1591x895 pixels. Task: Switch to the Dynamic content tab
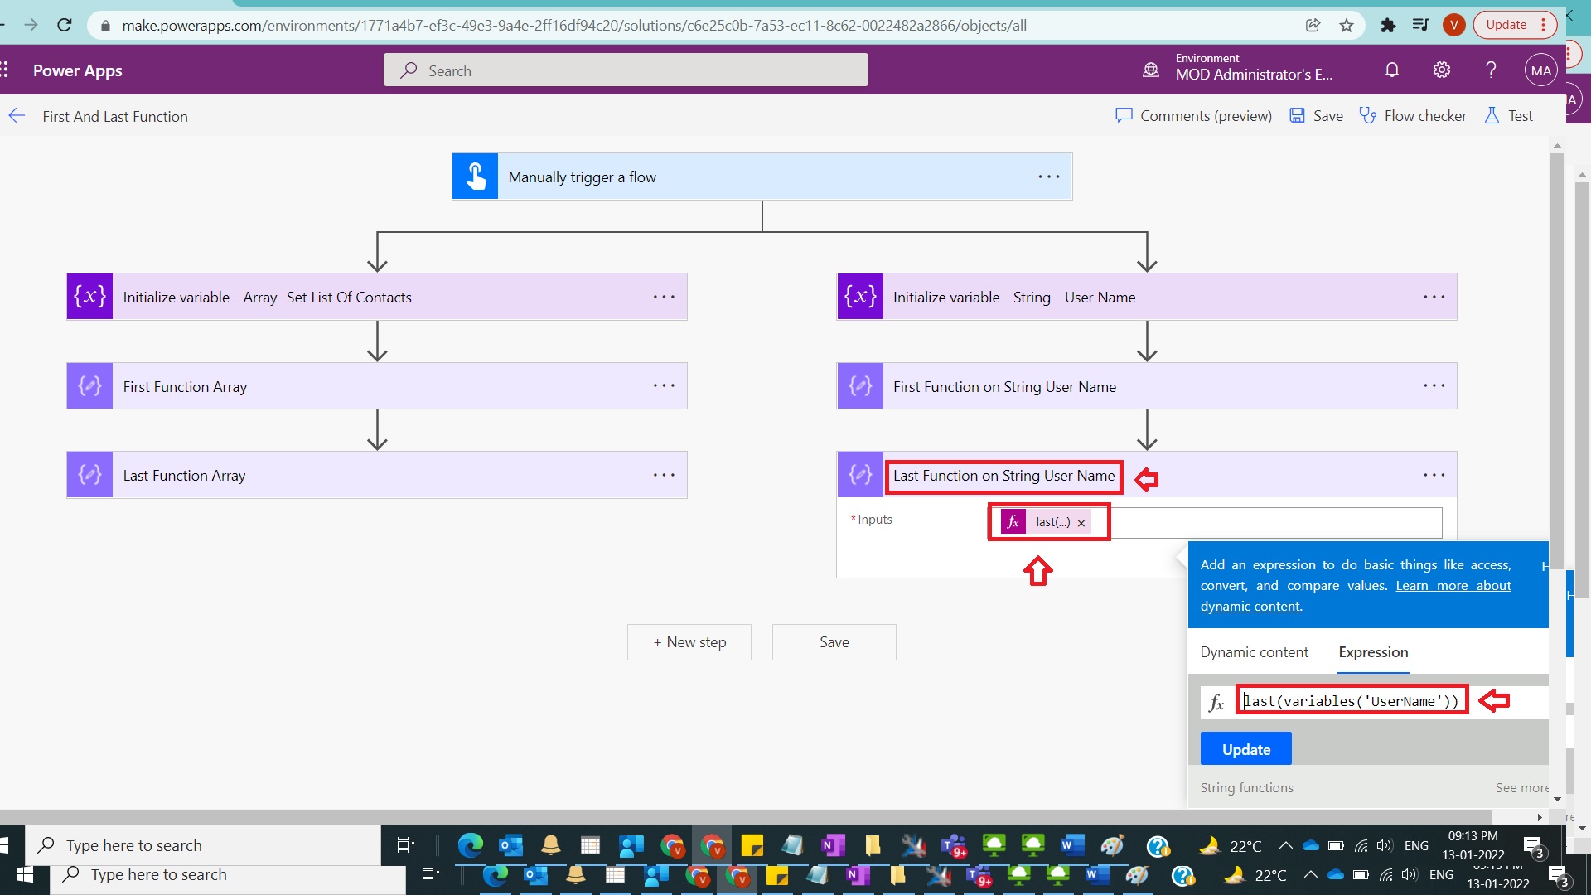point(1254,652)
